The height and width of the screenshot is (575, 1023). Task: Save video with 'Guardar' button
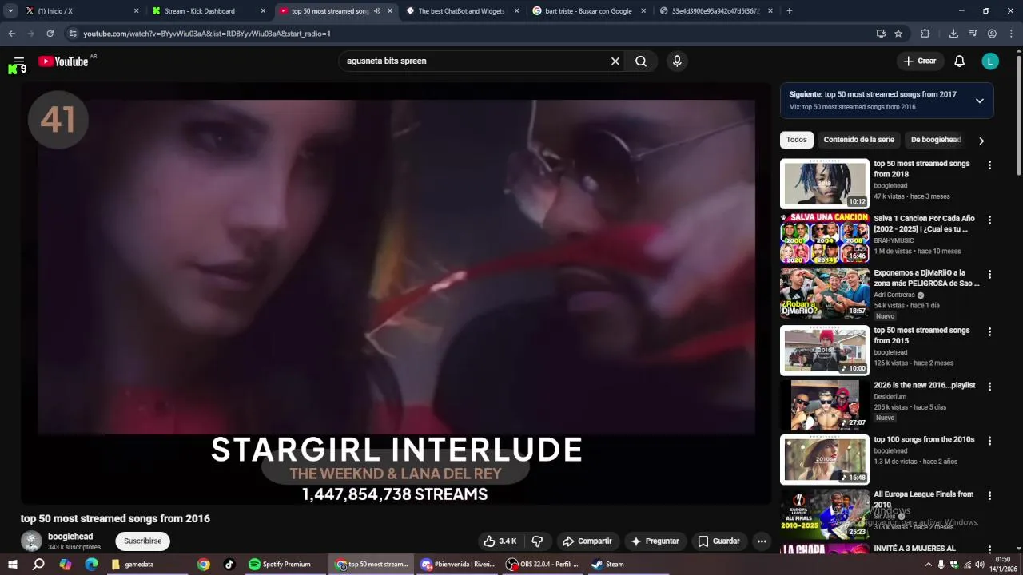(x=719, y=541)
